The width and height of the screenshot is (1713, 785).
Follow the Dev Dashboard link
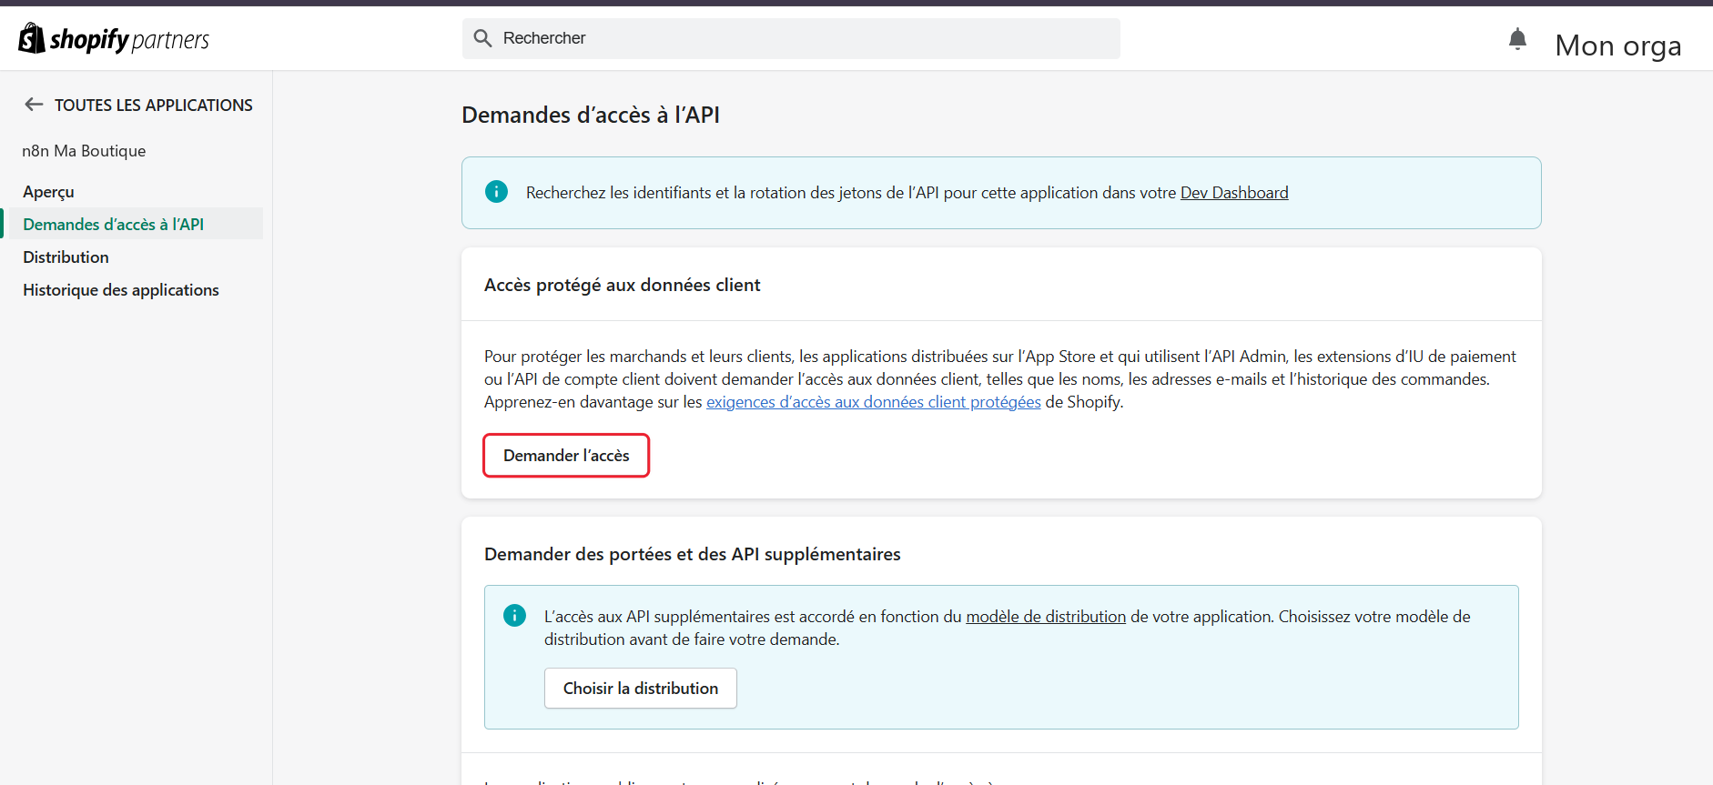pos(1234,193)
